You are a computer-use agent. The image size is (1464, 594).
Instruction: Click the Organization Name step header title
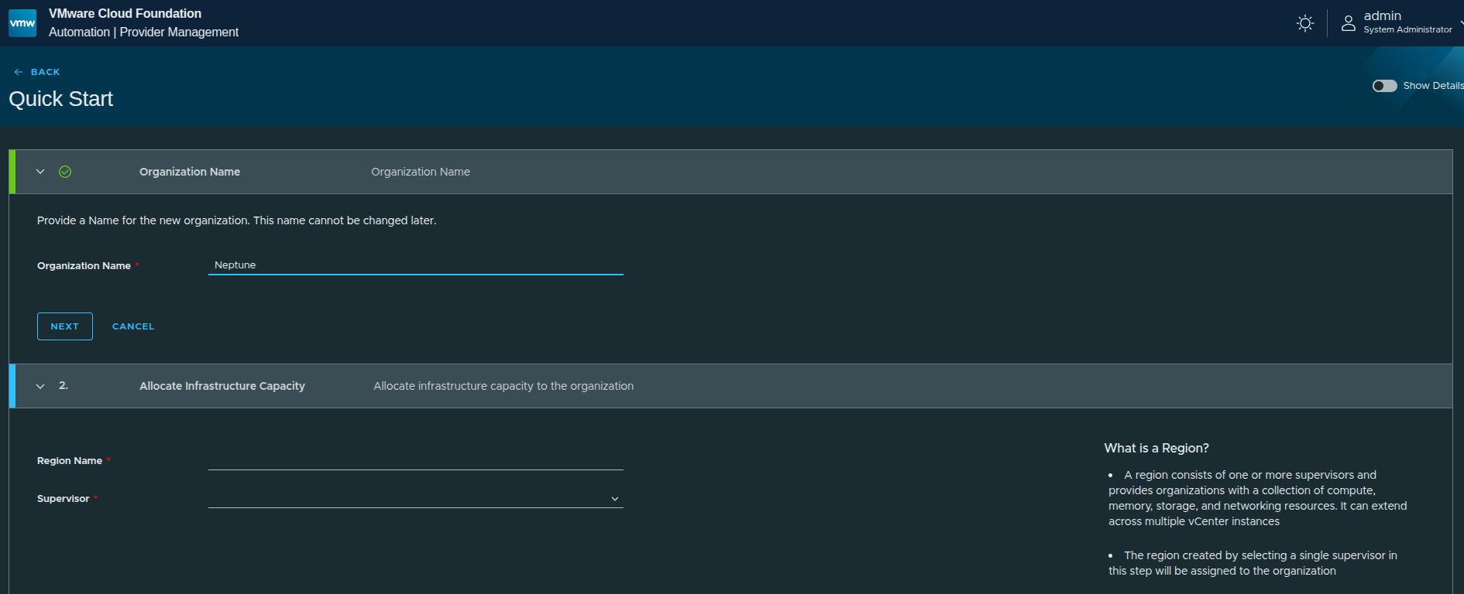[190, 172]
